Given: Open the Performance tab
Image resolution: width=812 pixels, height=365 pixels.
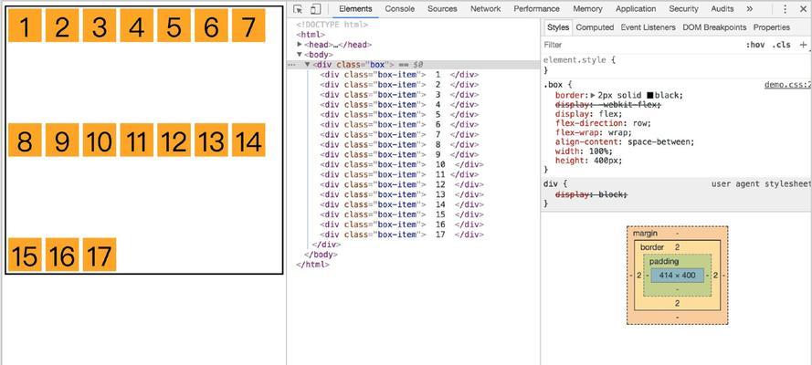Looking at the screenshot, I should (536, 9).
